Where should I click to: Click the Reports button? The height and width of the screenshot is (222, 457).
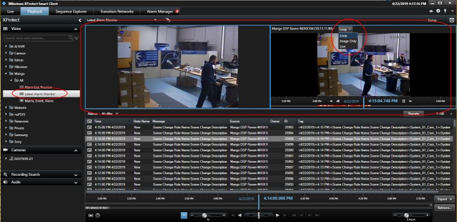(x=413, y=114)
